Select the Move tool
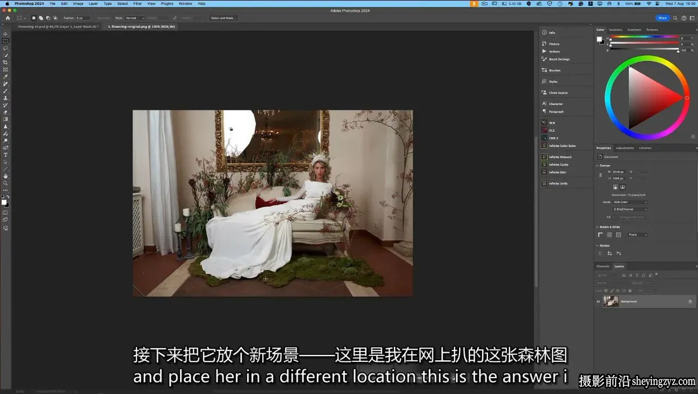The height and width of the screenshot is (394, 698). (x=5, y=34)
